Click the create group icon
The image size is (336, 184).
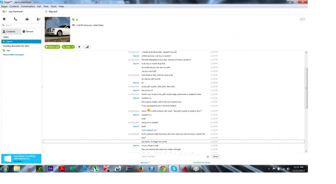[27, 19]
